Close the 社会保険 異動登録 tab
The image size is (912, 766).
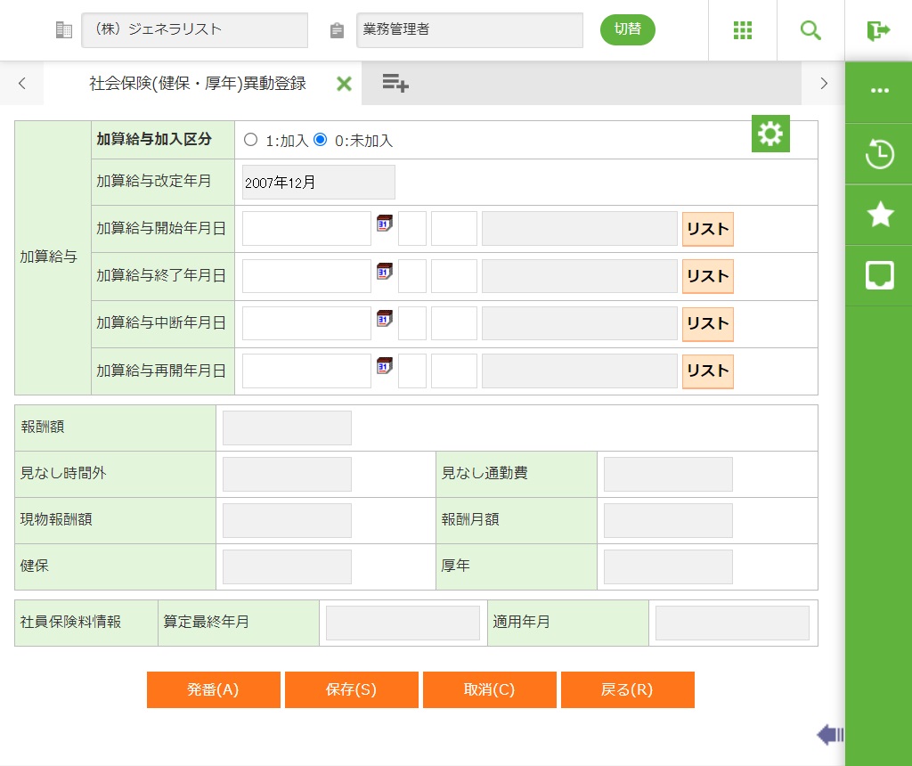[x=344, y=84]
